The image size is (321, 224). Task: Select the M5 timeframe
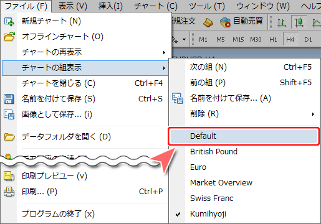point(221,39)
